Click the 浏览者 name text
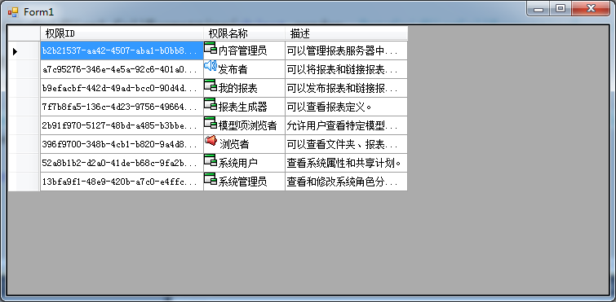This screenshot has width=616, height=302. (x=234, y=145)
